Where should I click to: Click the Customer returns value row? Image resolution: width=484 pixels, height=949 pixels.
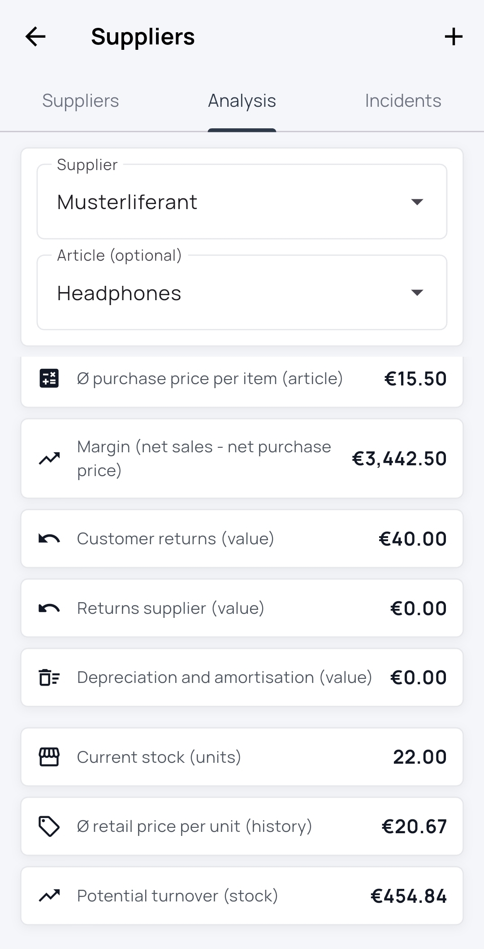pyautogui.click(x=242, y=538)
